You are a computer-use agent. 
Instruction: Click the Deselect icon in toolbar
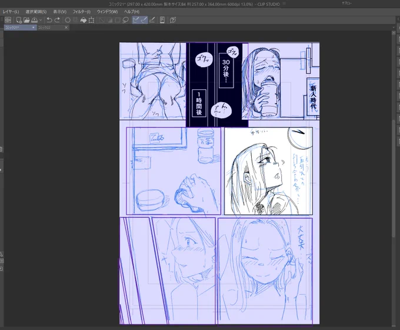pos(102,20)
